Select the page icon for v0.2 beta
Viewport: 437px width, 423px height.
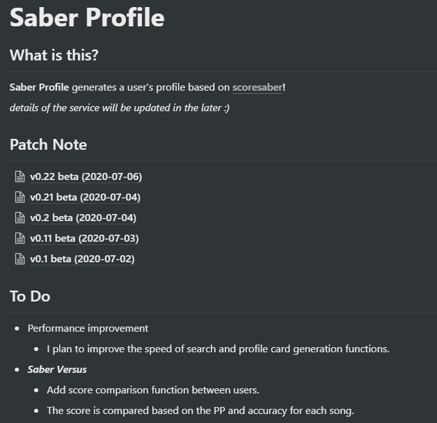[20, 218]
